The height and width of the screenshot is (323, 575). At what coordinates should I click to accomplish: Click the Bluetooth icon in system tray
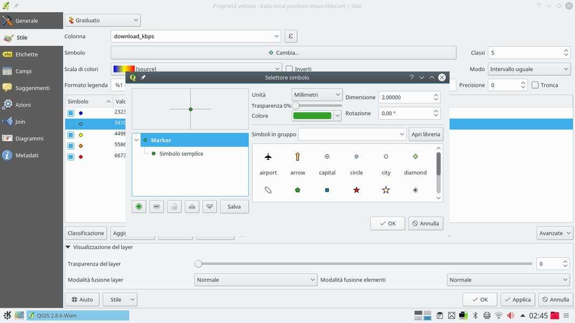(x=475, y=315)
